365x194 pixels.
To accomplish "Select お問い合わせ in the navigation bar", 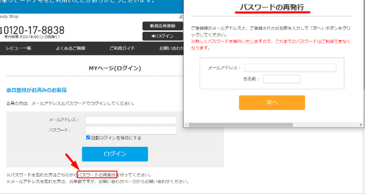I will [x=170, y=48].
